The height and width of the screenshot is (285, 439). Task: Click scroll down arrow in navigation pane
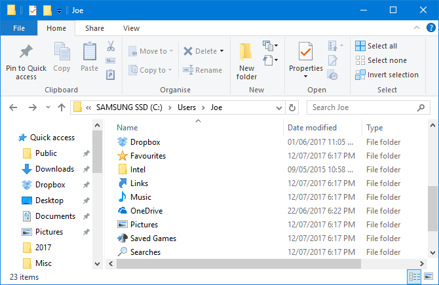97,264
